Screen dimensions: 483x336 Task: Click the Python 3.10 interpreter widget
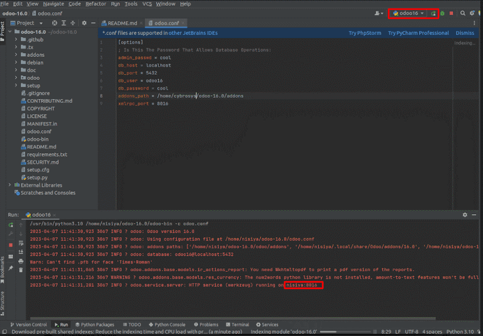(x=460, y=332)
